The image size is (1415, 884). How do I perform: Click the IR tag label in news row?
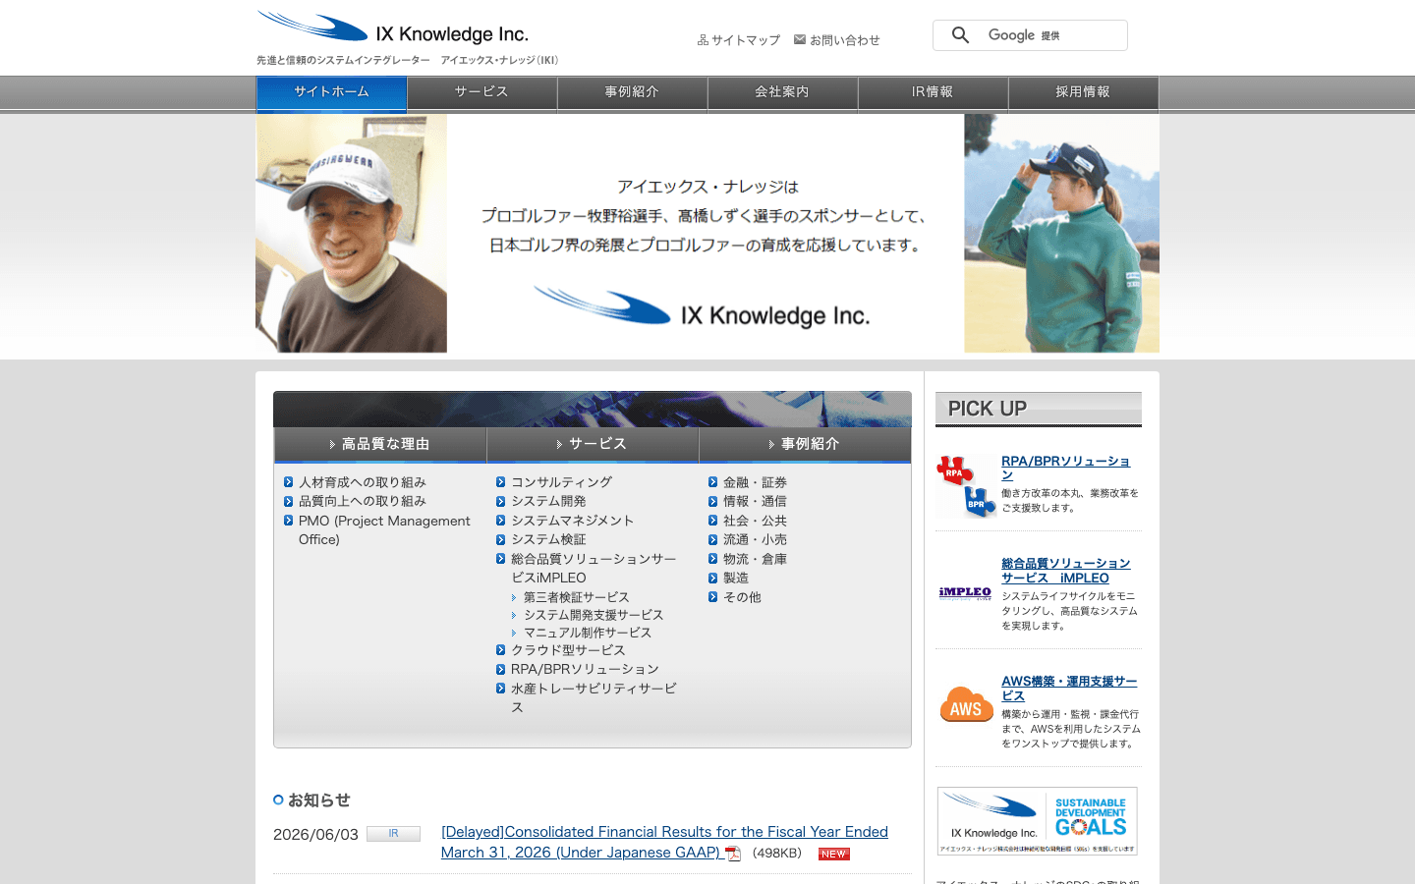(393, 834)
